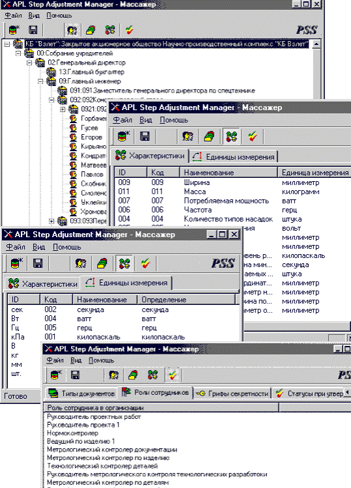Click pressed checkmark icon in Роли сотрудников window
351x488 pixels.
click(173, 375)
